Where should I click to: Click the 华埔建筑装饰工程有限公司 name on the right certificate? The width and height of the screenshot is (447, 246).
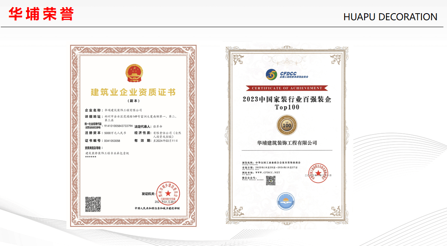coord(287,143)
